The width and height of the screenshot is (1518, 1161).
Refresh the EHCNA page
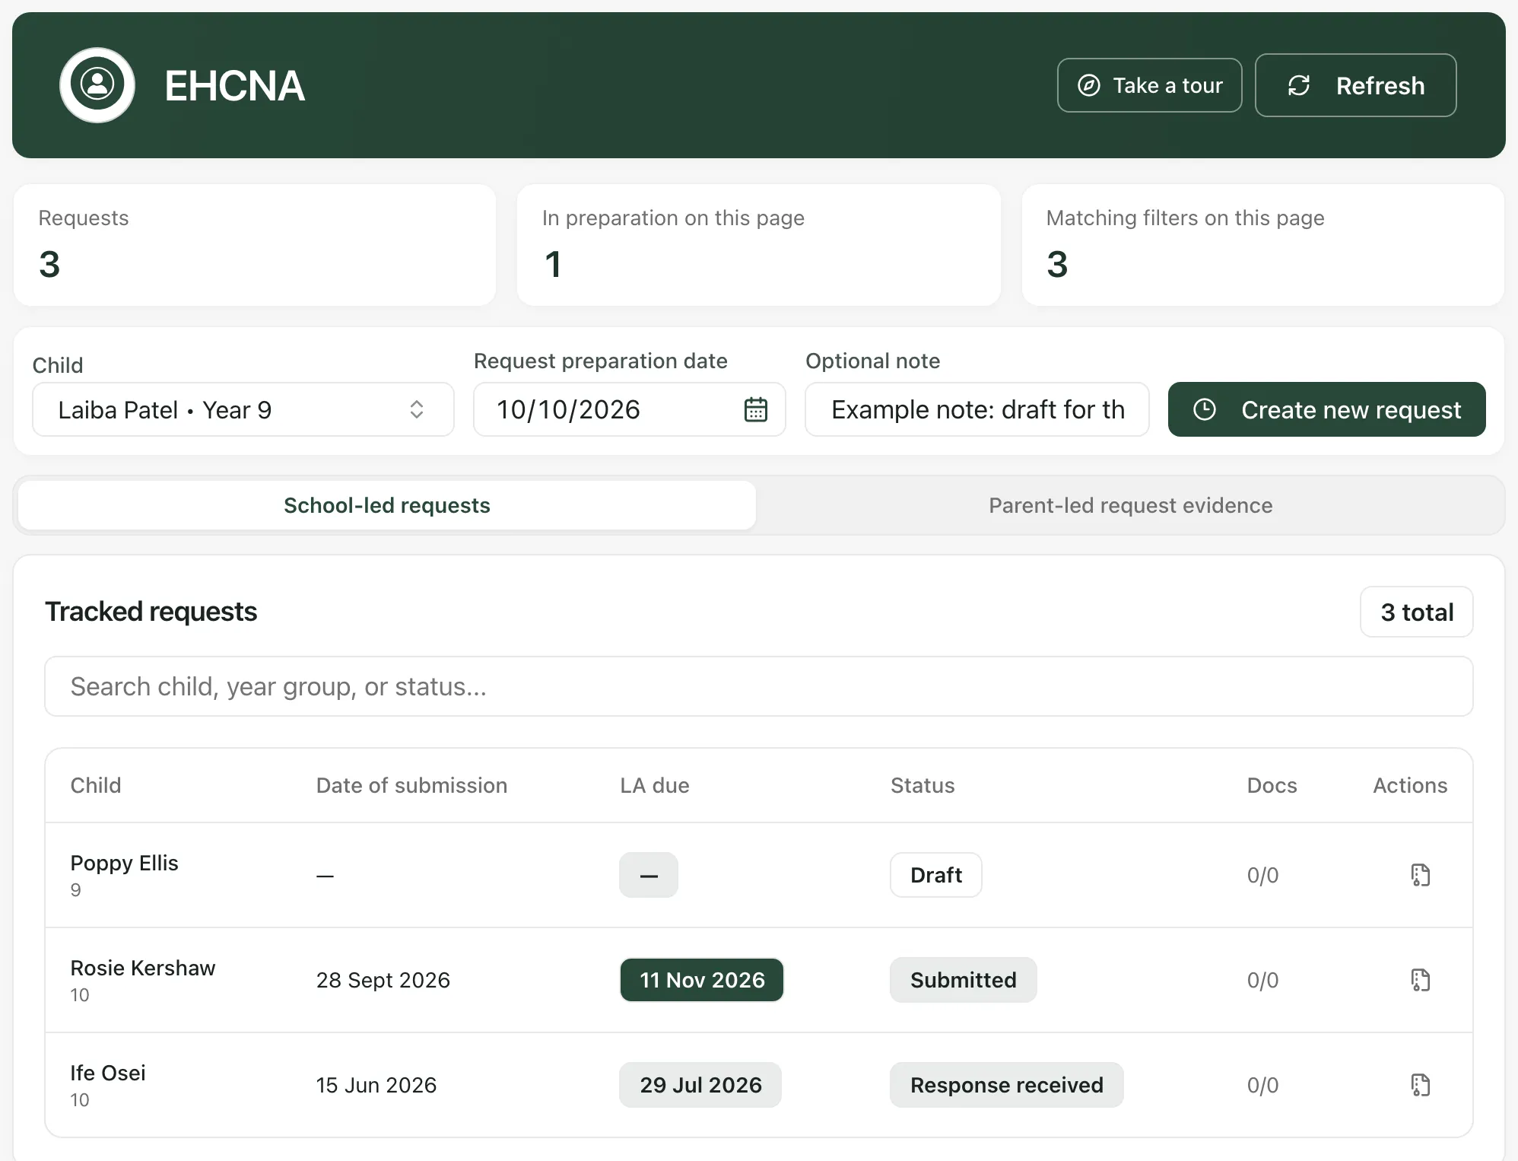(x=1355, y=85)
